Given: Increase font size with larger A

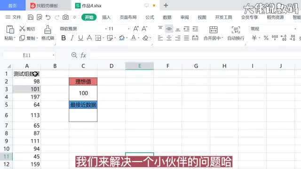Looking at the screenshot, I should tap(136, 29).
